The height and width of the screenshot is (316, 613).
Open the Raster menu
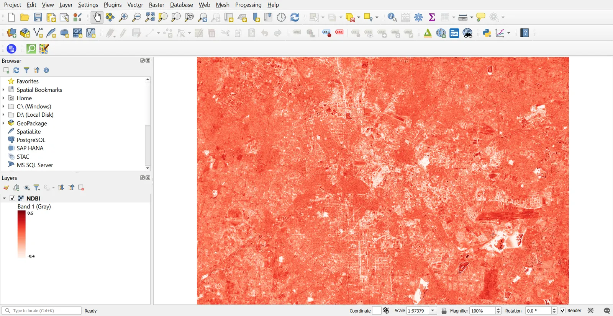(156, 5)
